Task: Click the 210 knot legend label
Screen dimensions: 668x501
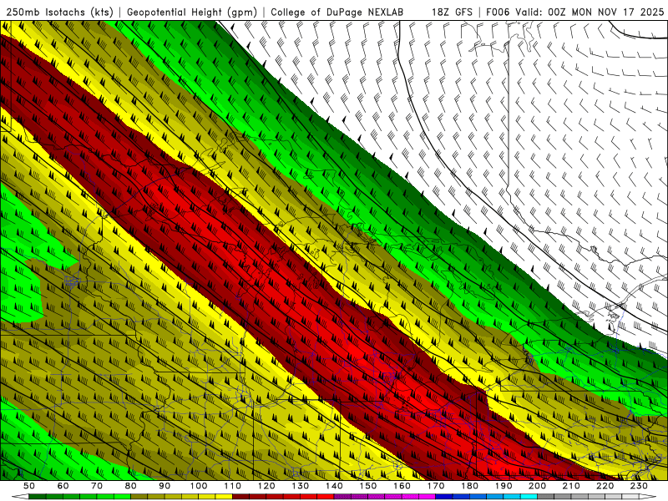Action: pos(571,486)
